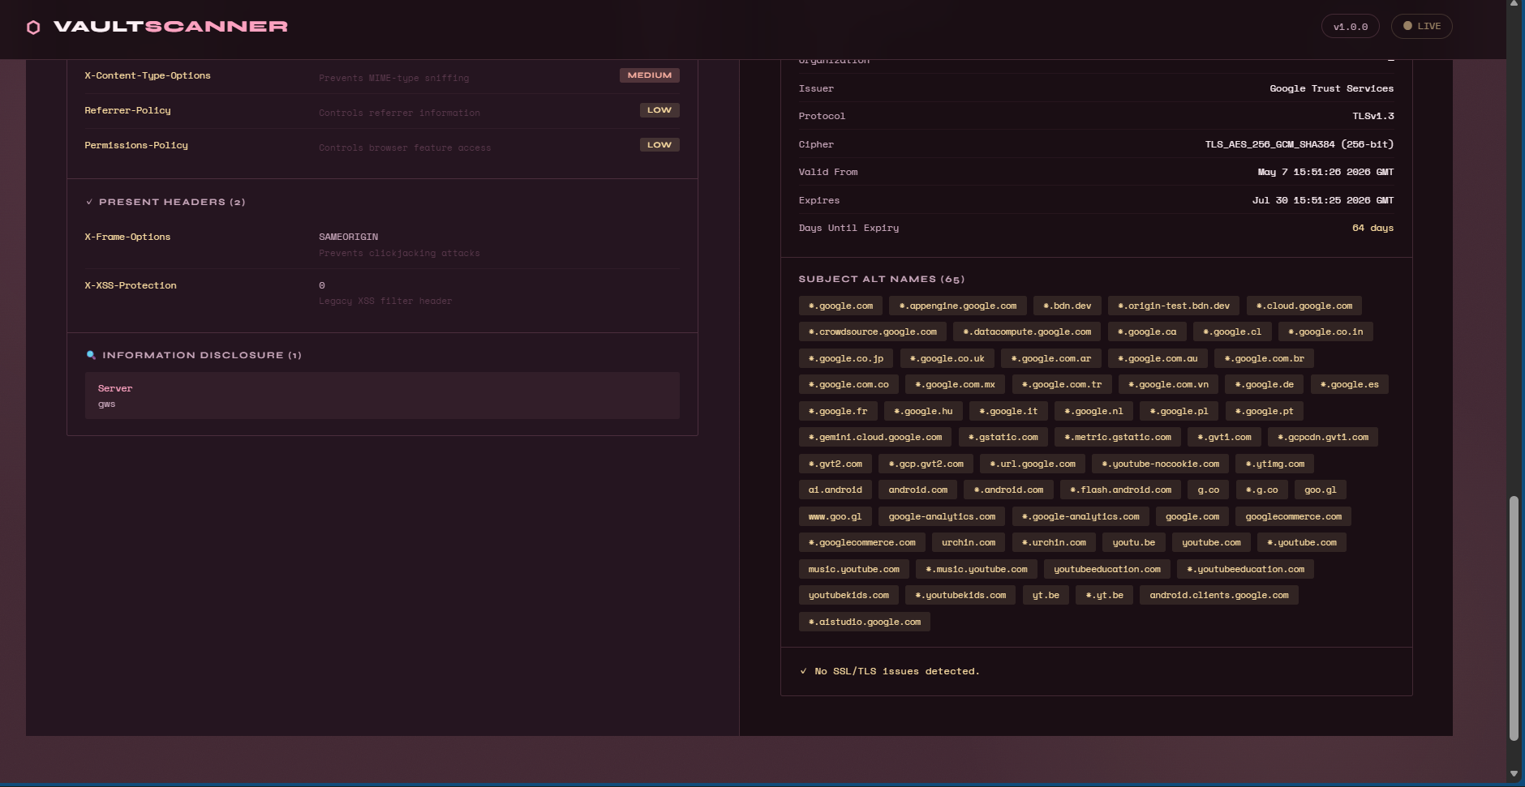Click the *.cloud.google.com chip
The width and height of the screenshot is (1525, 787).
coord(1304,306)
